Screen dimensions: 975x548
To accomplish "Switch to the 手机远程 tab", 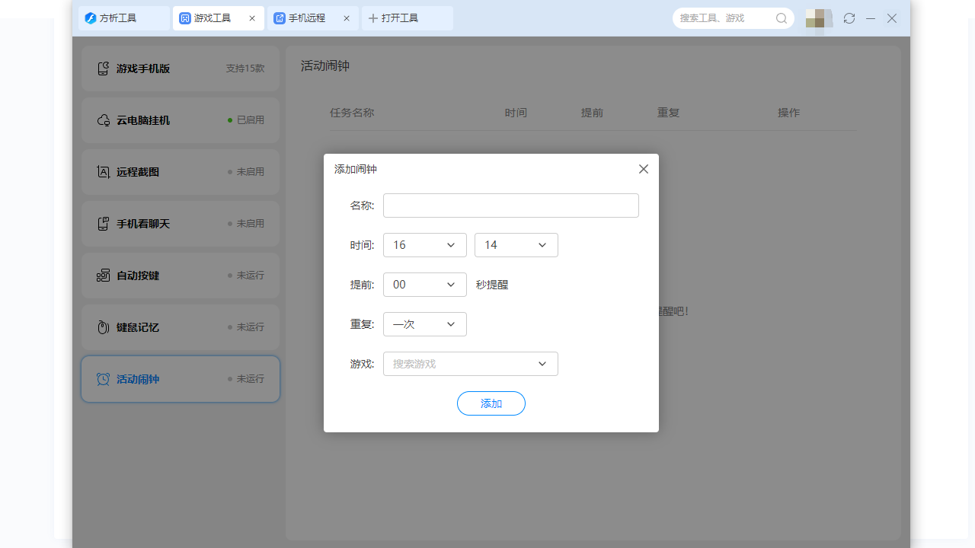I will tap(307, 18).
